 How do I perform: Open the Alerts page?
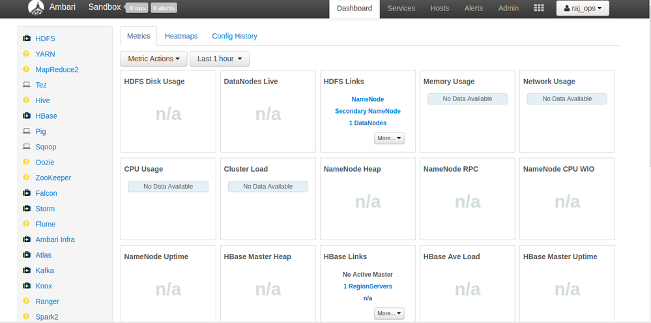[x=474, y=8]
